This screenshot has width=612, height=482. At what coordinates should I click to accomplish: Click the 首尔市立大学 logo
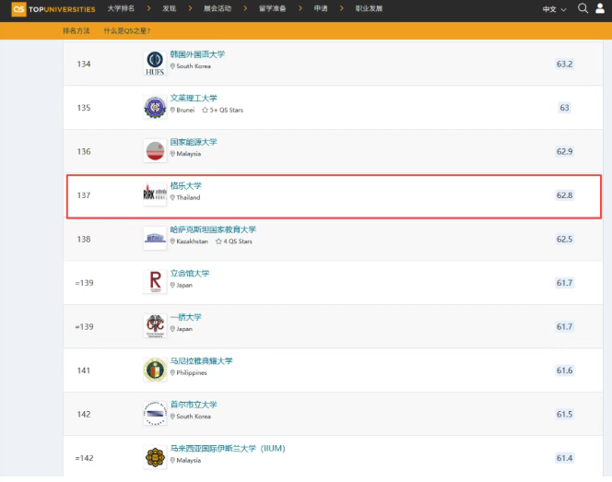[x=155, y=413]
